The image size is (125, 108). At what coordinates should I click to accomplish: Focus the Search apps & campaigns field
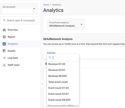click(x=19, y=20)
